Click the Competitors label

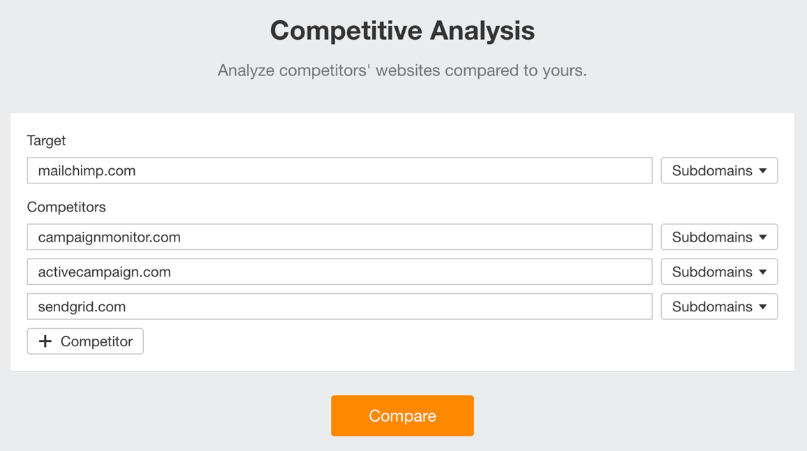(x=66, y=207)
